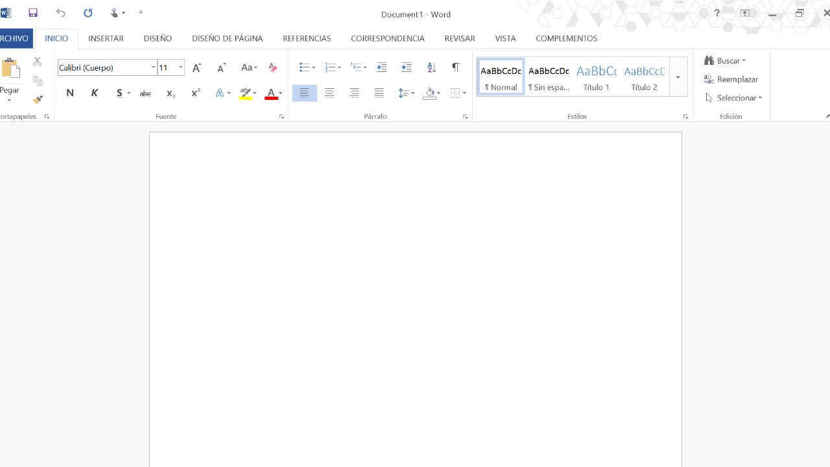Open the Fuente dialog launcher
The image size is (830, 467).
coord(281,117)
